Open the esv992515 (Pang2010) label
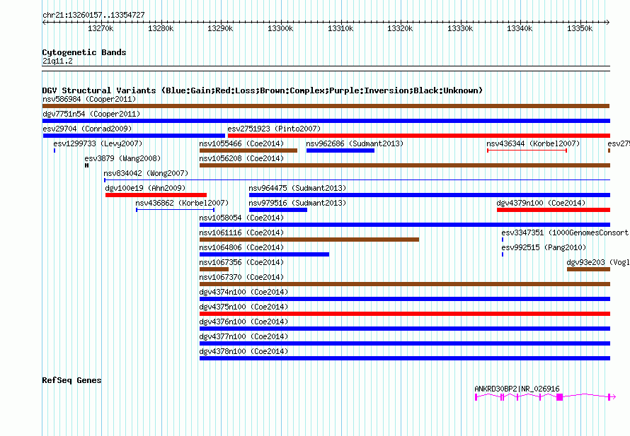 (x=544, y=247)
